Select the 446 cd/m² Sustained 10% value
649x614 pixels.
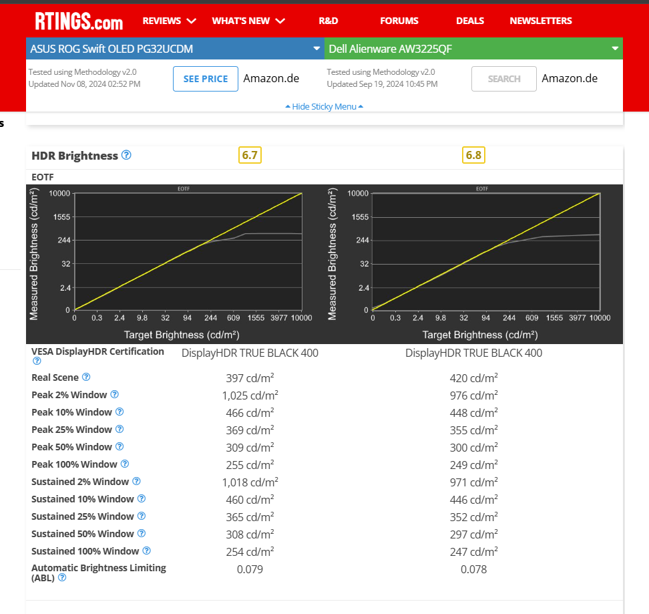[x=473, y=500]
